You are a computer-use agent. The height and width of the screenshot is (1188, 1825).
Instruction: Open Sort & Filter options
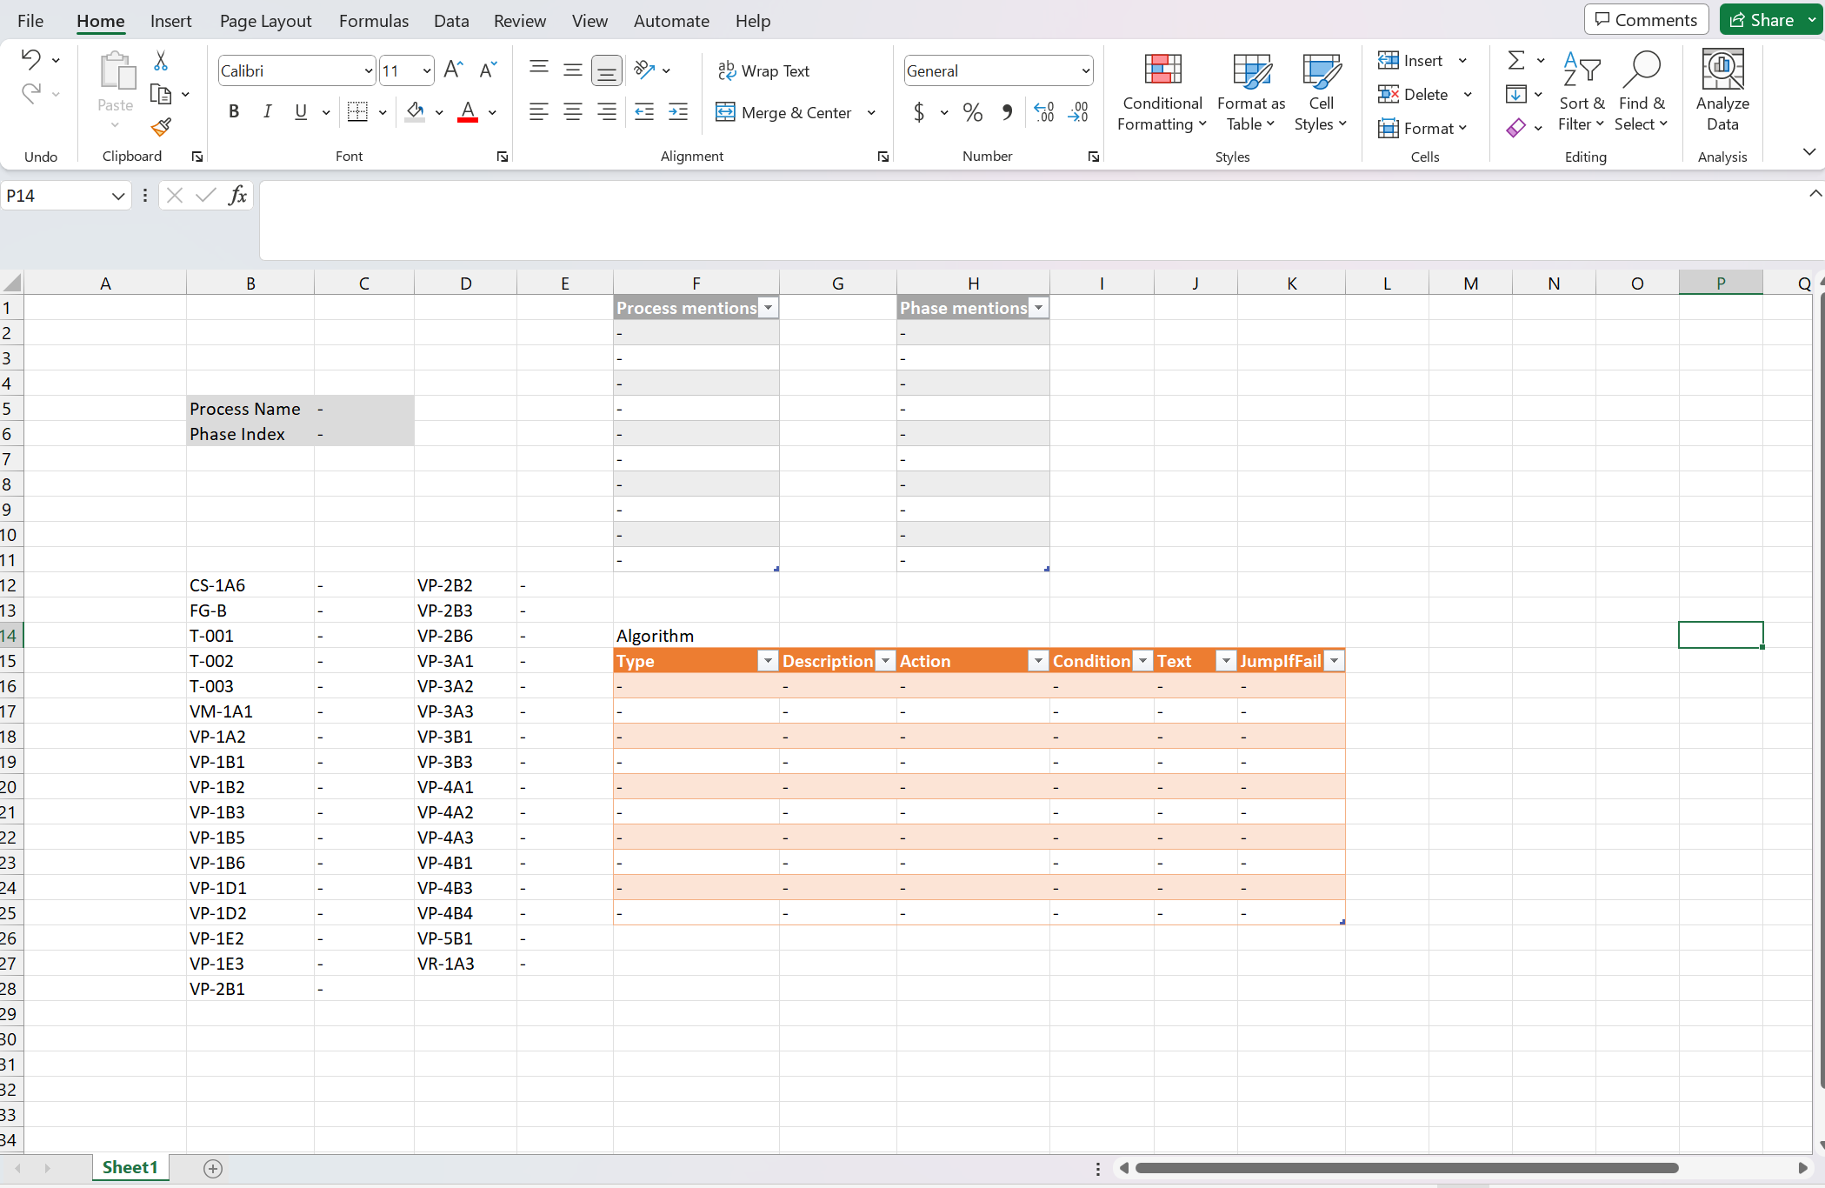[x=1582, y=93]
